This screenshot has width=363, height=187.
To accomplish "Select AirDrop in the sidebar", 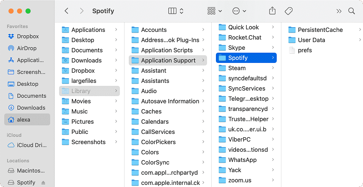I will [27, 48].
